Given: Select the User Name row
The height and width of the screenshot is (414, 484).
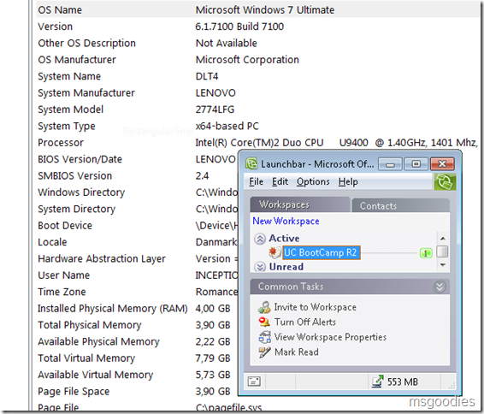Looking at the screenshot, I should 137,275.
